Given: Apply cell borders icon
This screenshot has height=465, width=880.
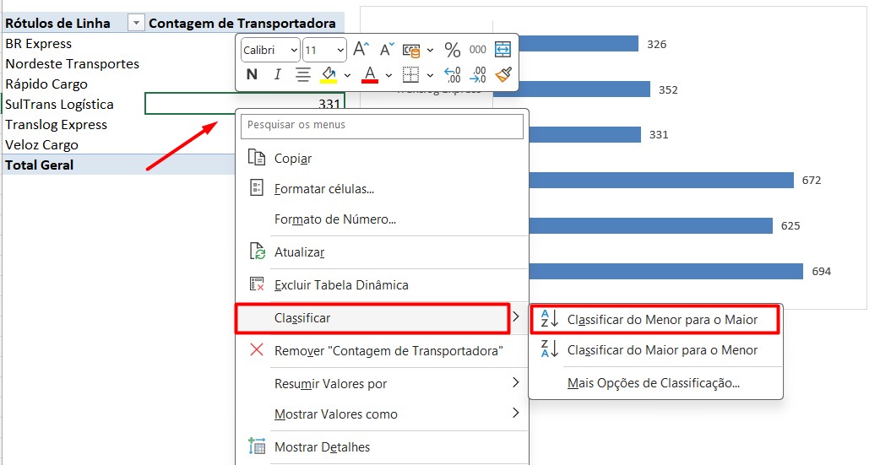Looking at the screenshot, I should click(410, 74).
